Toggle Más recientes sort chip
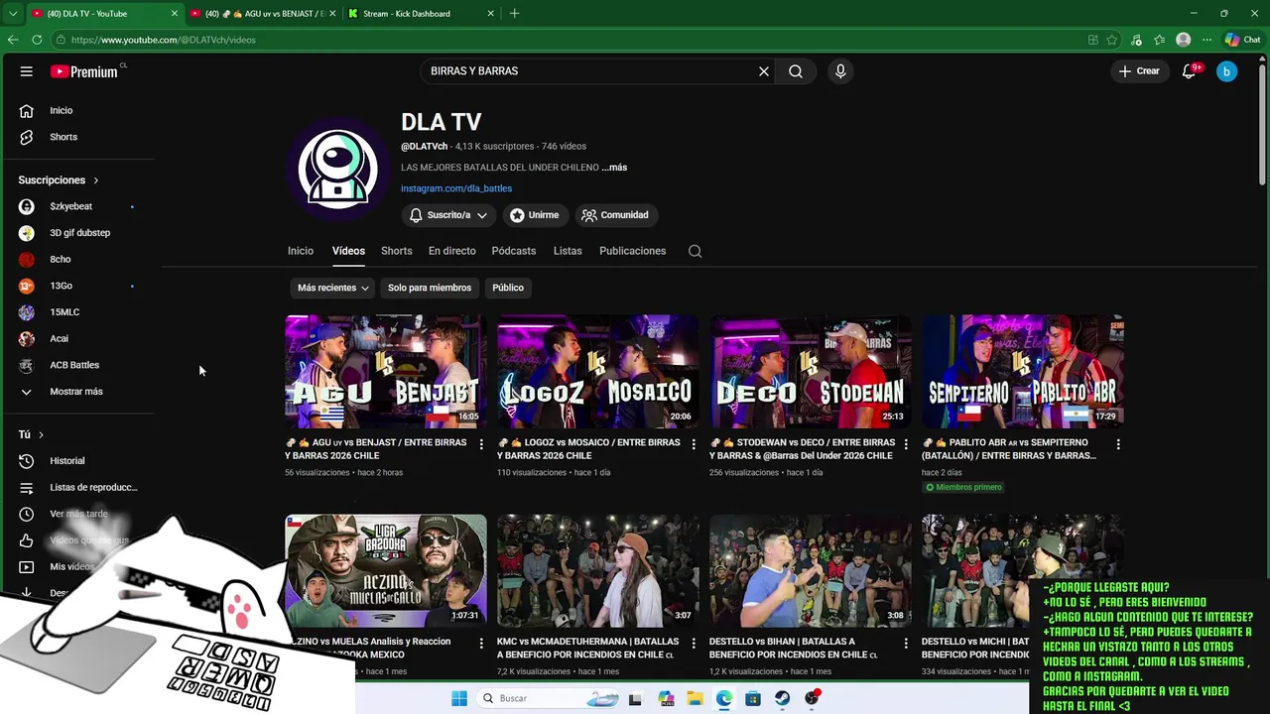 (333, 288)
